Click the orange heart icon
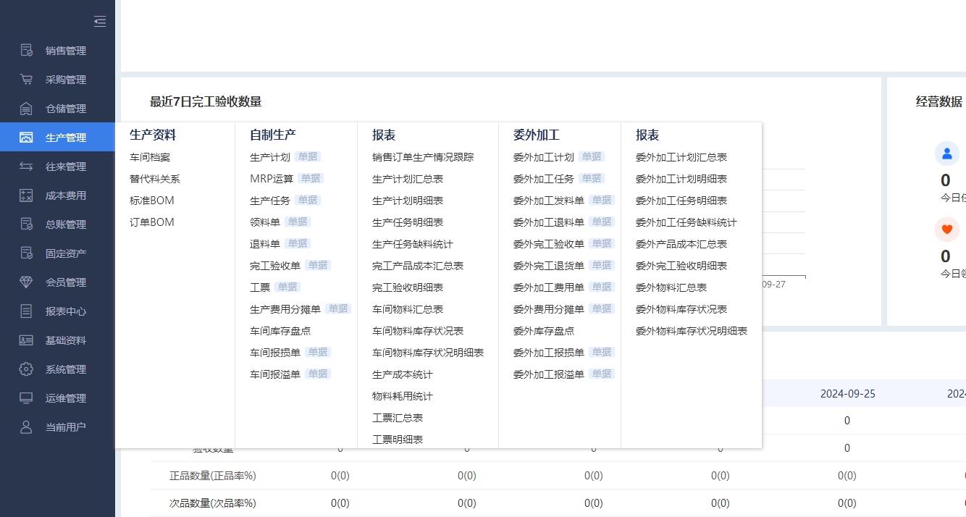 point(946,230)
